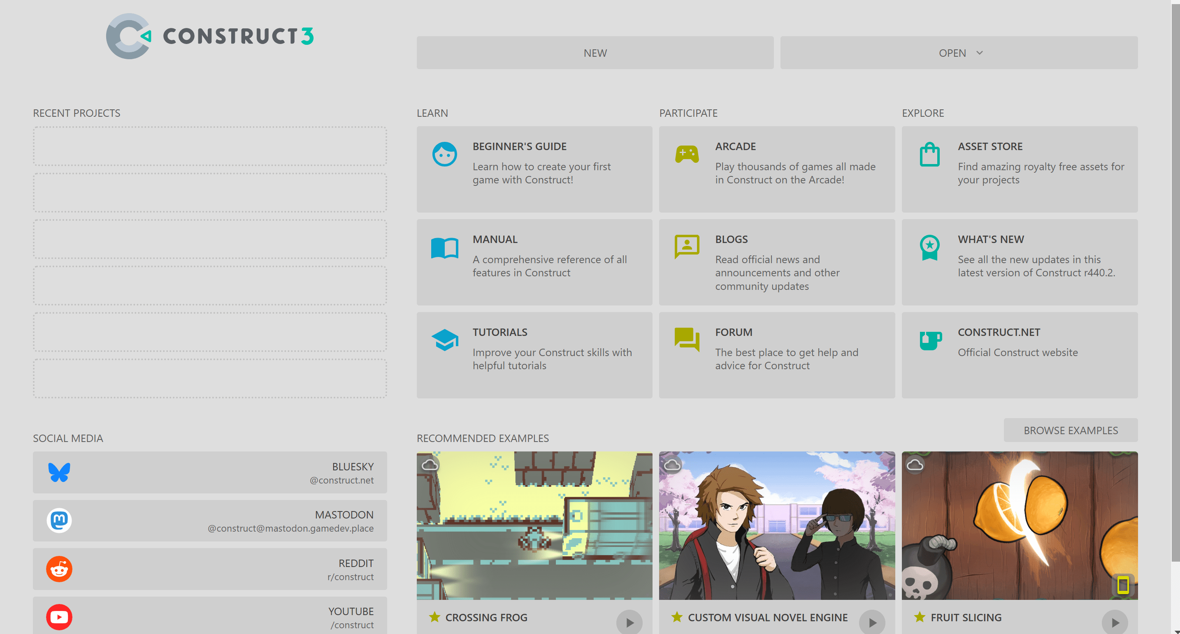Click the Arcade gamepad icon
1180x634 pixels.
coord(687,154)
